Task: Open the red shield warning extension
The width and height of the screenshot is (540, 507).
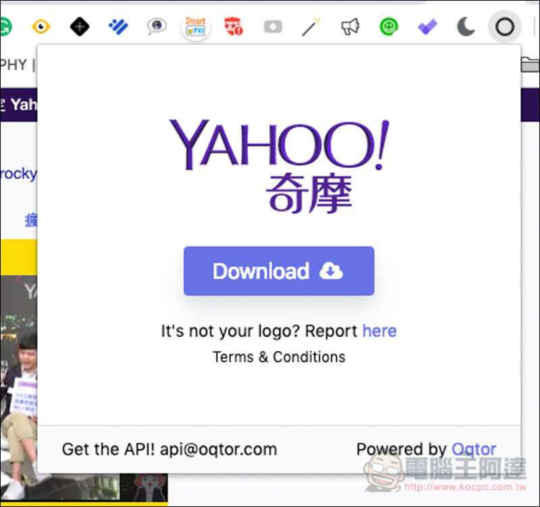Action: click(x=234, y=26)
